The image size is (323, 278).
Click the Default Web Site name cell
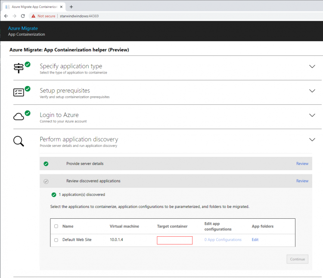[77, 240]
